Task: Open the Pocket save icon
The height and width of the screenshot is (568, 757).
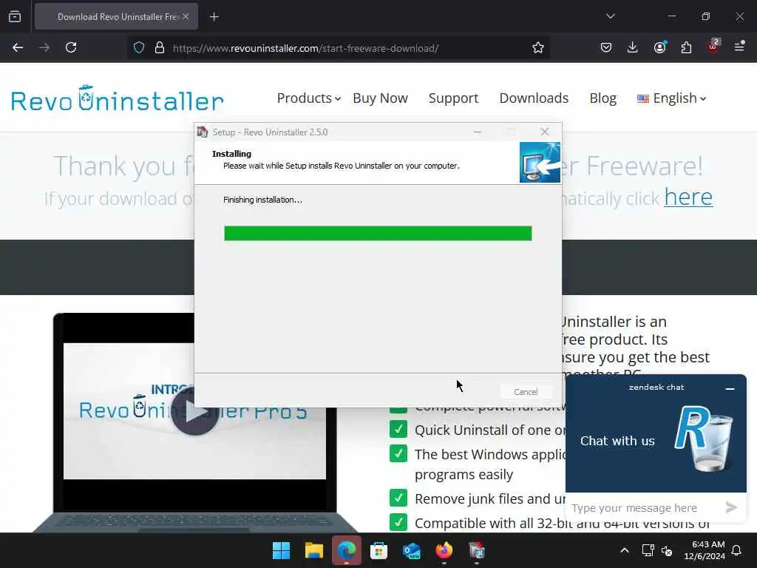Action: 606,47
